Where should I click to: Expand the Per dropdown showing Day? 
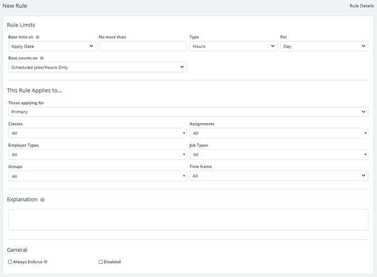(x=324, y=47)
